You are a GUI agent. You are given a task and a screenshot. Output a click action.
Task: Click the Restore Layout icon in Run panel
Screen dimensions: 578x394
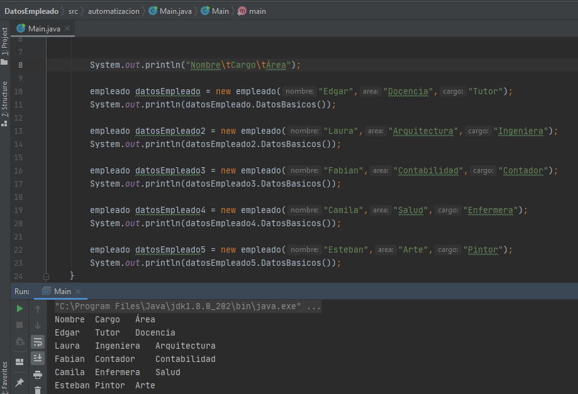coord(19,361)
